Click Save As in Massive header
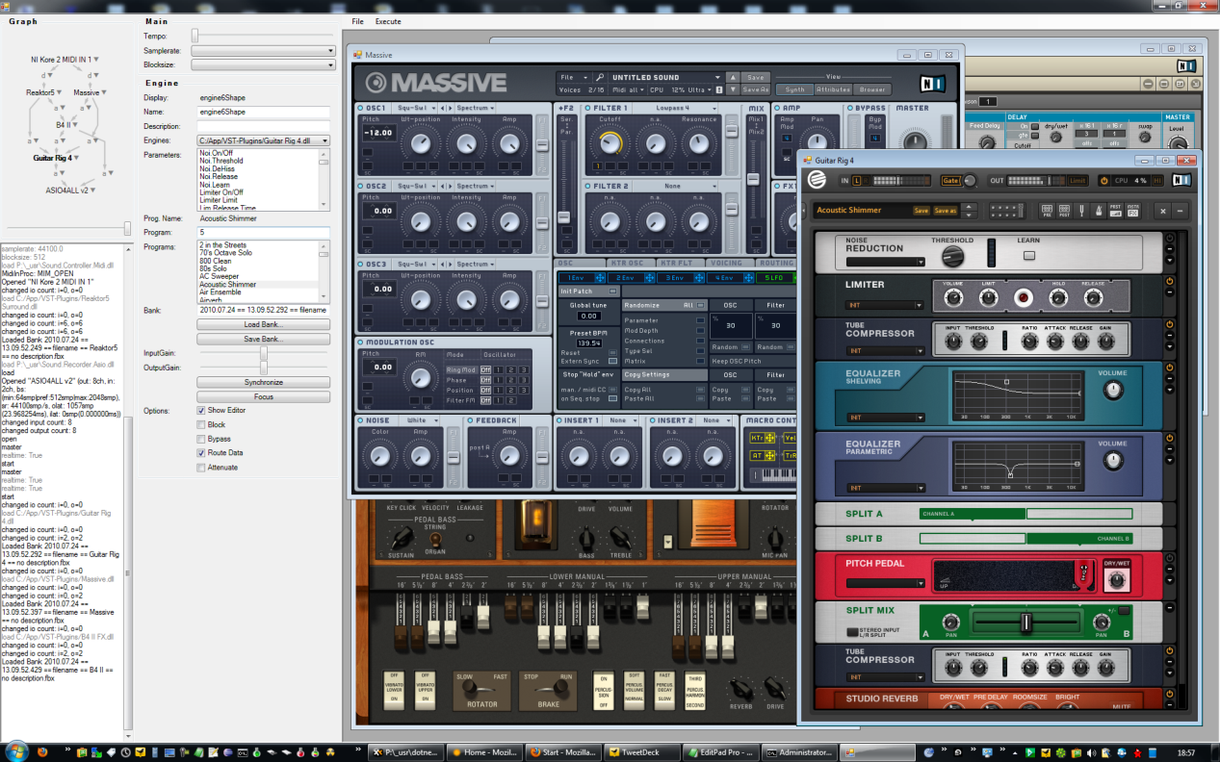The width and height of the screenshot is (1220, 762). coord(756,89)
